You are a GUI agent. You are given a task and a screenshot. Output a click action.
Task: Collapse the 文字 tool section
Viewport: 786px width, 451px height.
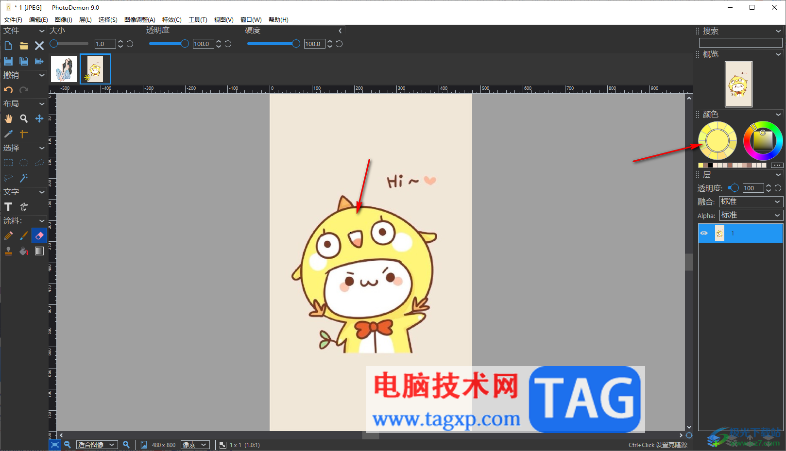[x=42, y=192]
